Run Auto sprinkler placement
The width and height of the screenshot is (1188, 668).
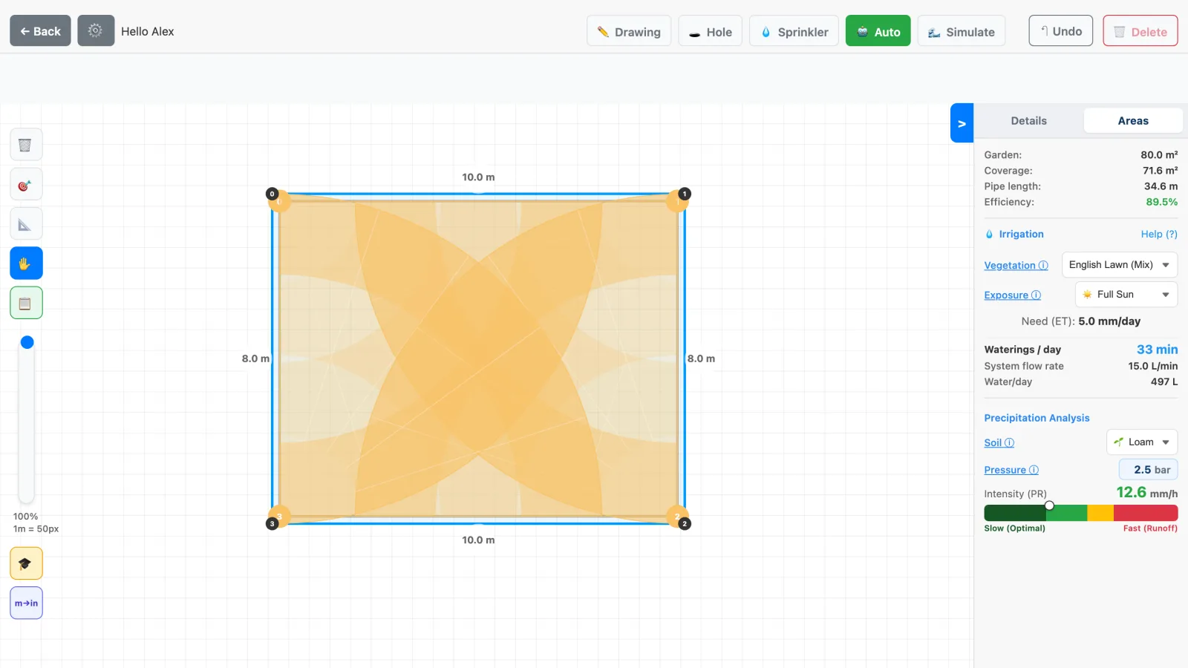(878, 31)
